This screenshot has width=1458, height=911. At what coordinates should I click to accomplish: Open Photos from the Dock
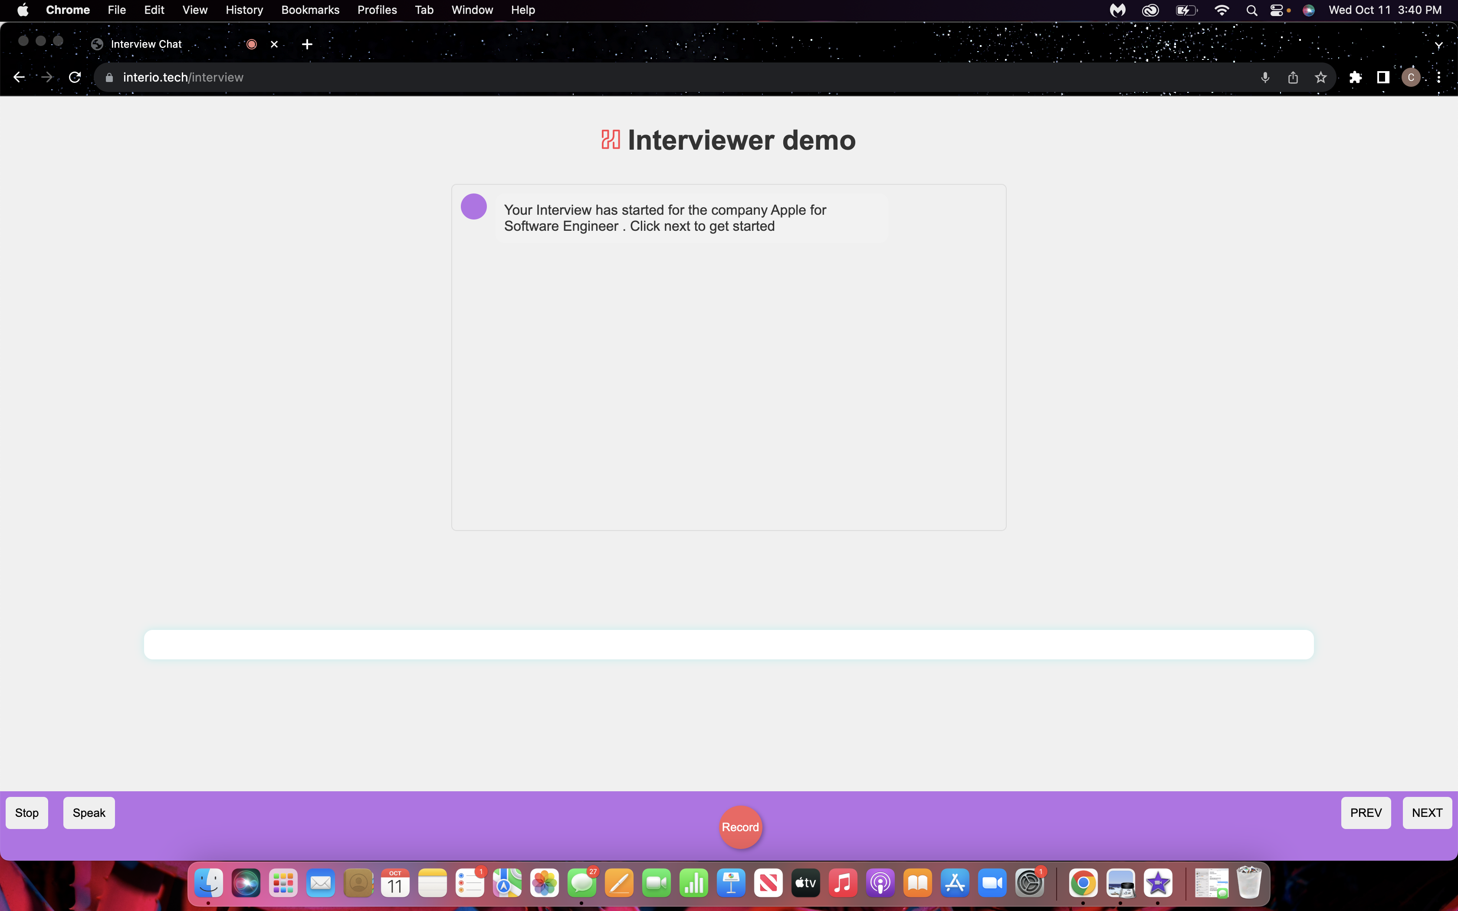coord(545,883)
